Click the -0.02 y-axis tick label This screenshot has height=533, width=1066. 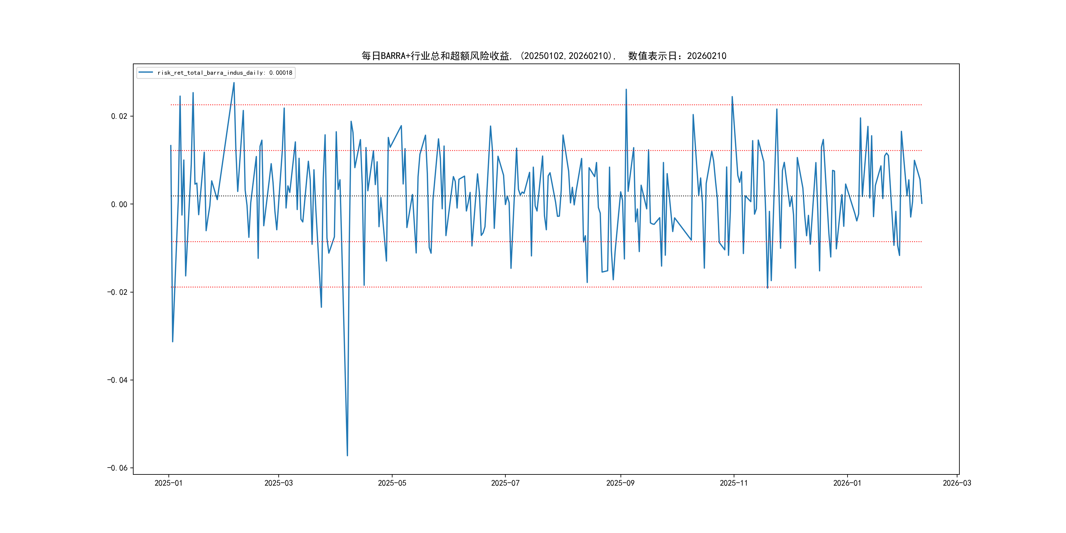(x=117, y=292)
